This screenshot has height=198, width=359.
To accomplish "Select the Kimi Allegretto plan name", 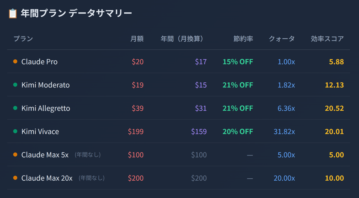I will [46, 108].
